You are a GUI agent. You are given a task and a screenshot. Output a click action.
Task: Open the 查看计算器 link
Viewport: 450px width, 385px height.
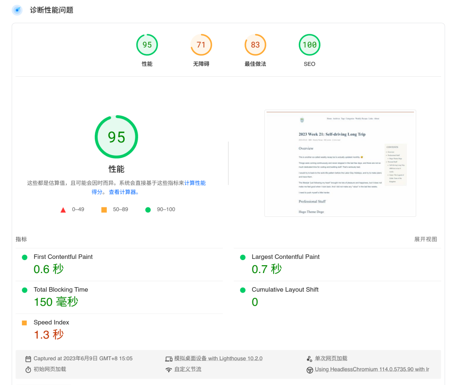(123, 192)
